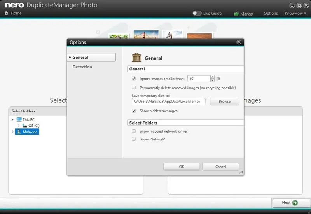This screenshot has width=311, height=214.
Task: Close the Options dialog with the X icon
Action: [239, 42]
